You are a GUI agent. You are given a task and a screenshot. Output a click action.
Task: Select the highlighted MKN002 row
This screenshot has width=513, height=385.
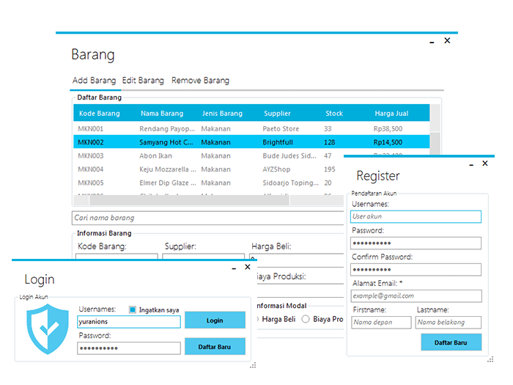click(x=251, y=142)
